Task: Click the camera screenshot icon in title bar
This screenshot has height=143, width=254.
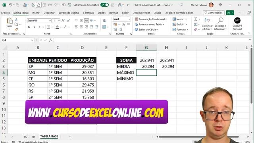Action: point(63,5)
